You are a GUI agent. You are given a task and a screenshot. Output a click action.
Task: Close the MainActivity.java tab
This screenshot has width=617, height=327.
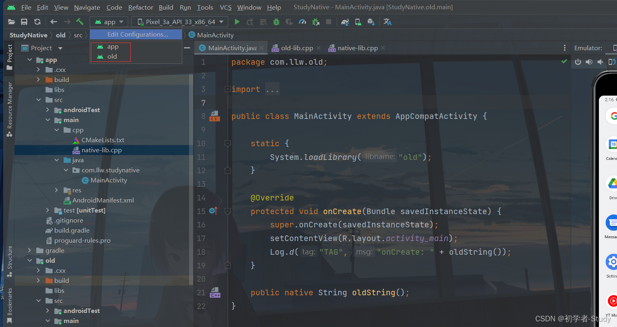coord(261,48)
